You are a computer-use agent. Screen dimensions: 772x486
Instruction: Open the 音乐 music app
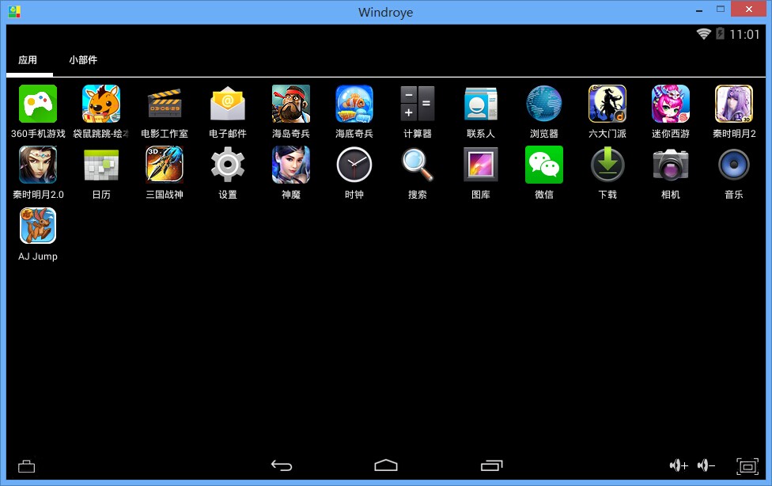tap(733, 165)
